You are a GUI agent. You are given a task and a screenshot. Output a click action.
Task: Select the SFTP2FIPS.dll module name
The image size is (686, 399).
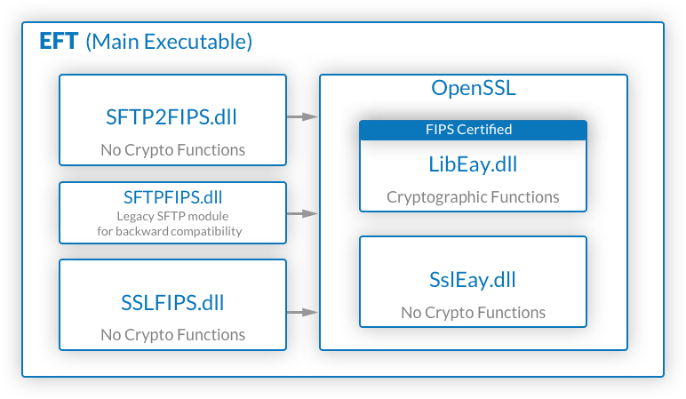(x=172, y=117)
